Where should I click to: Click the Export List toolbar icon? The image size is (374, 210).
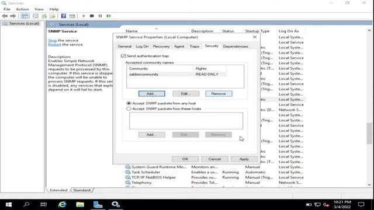coord(53,16)
